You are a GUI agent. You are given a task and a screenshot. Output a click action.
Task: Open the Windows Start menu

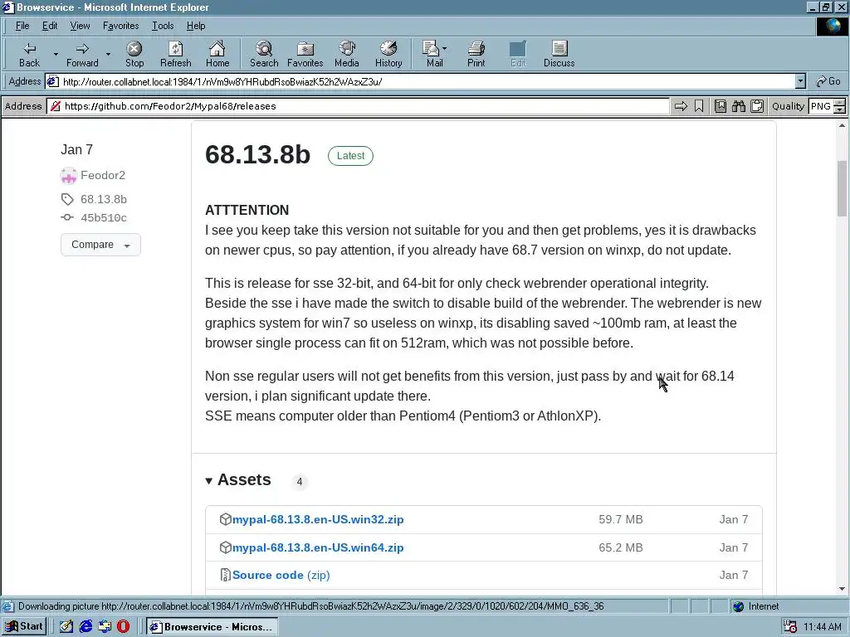pos(24,627)
